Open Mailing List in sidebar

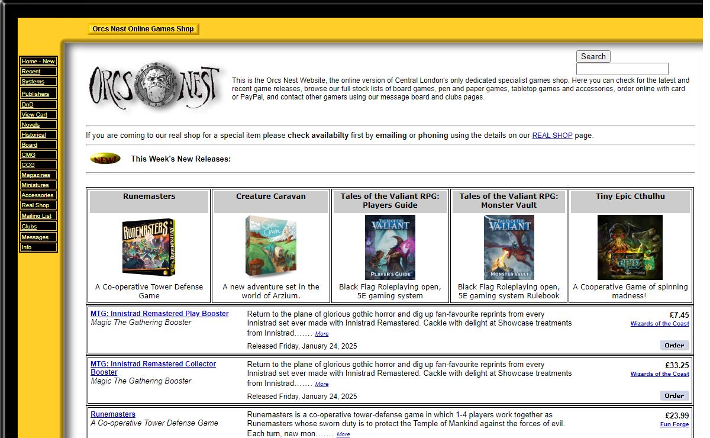[36, 216]
